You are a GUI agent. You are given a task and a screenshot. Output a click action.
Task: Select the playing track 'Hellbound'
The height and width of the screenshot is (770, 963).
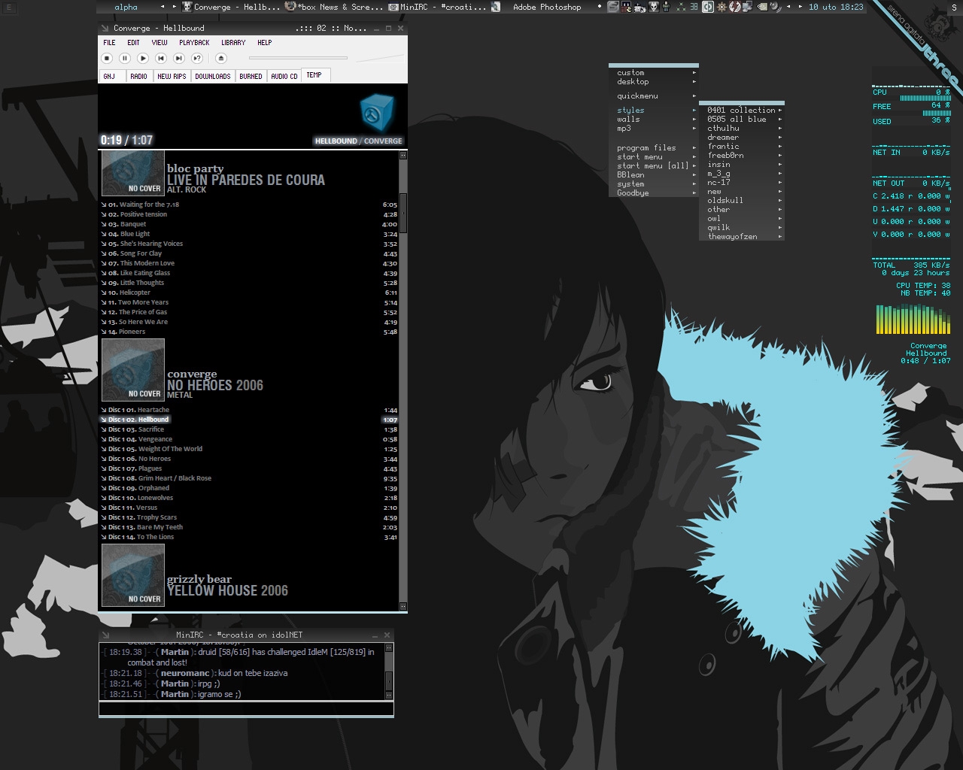coord(249,420)
